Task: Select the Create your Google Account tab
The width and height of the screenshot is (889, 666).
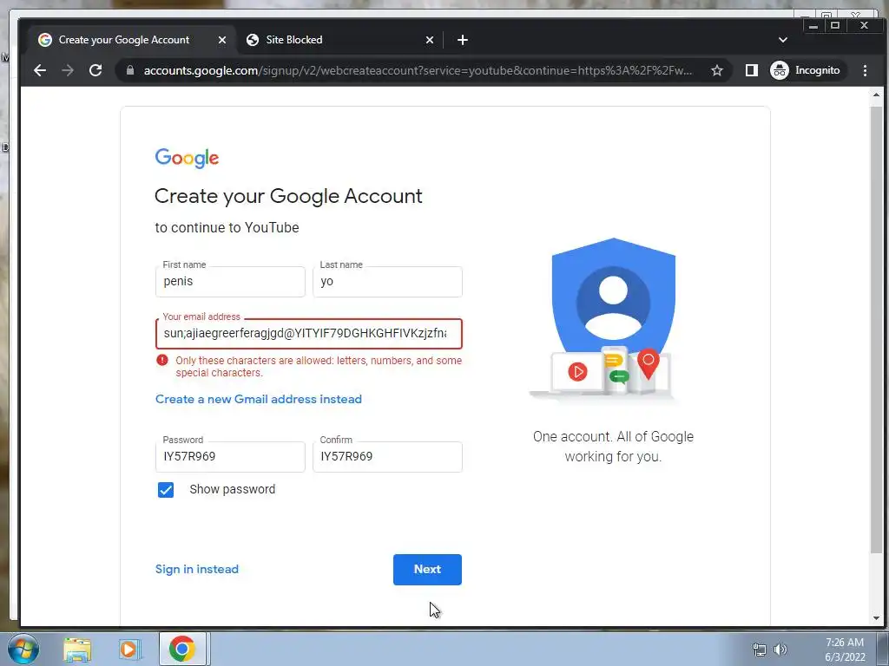Action: coord(132,40)
